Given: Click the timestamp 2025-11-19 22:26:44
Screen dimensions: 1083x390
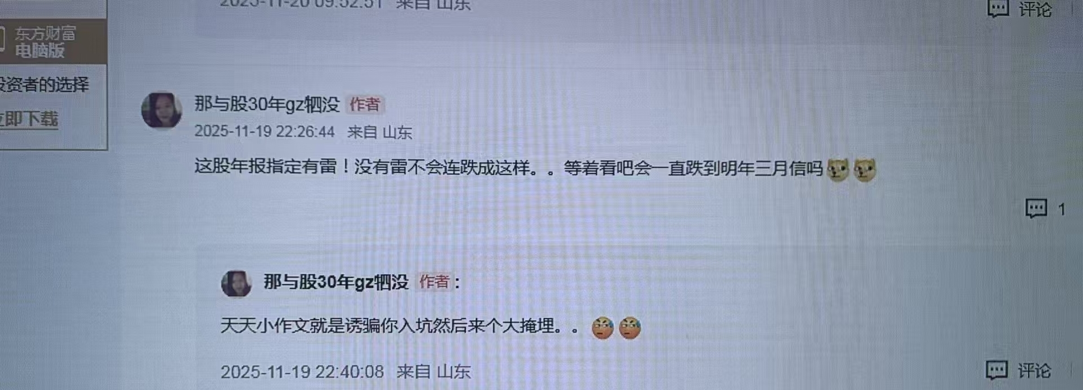Looking at the screenshot, I should point(265,132).
